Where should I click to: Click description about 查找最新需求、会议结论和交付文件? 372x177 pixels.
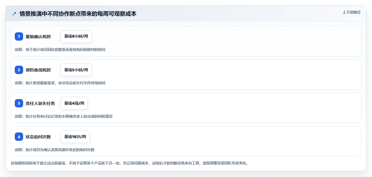pyautogui.click(x=60, y=83)
